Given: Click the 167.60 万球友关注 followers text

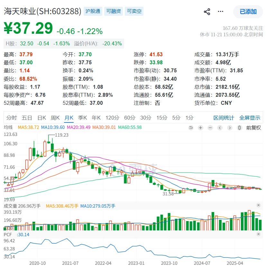Looking at the screenshot, I should (x=243, y=28).
